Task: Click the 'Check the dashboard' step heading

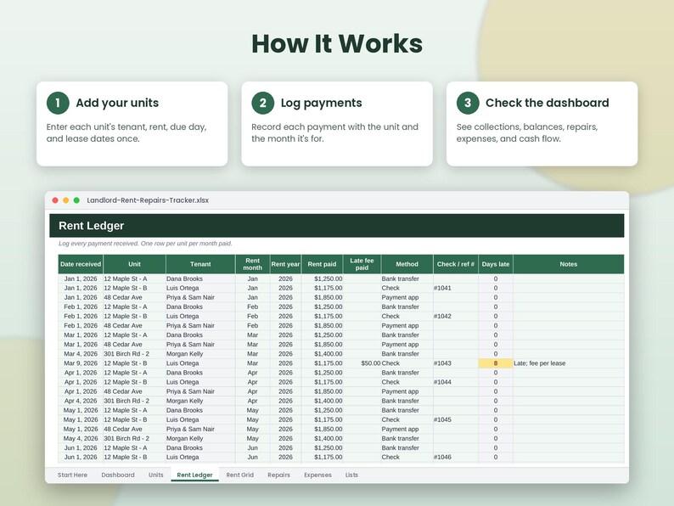Action: point(548,103)
